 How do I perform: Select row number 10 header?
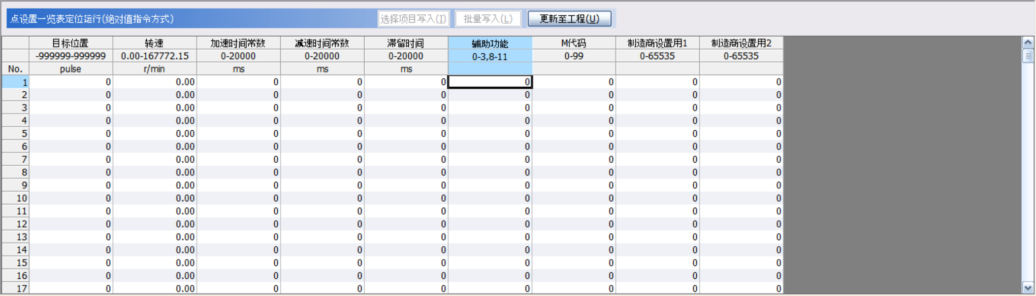[15, 198]
